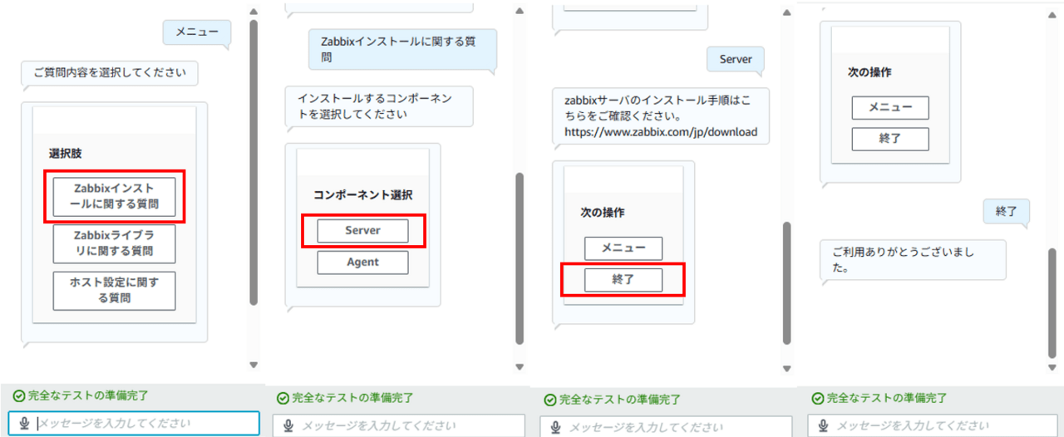The height and width of the screenshot is (437, 1064).
Task: Click the scrollbar thumb in the Server/Agent chat panel
Action: click(520, 258)
